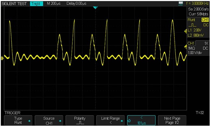Screen dimensions: 211x127
Task: Select the CH1 channel info tab
Action: pos(191,43)
